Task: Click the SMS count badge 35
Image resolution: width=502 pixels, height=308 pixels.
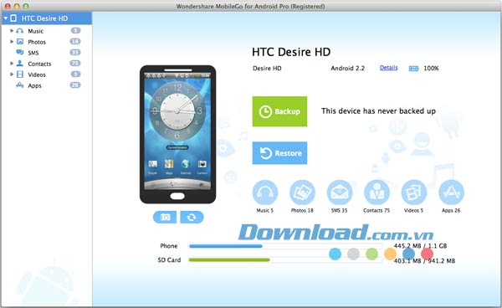Action: click(75, 52)
